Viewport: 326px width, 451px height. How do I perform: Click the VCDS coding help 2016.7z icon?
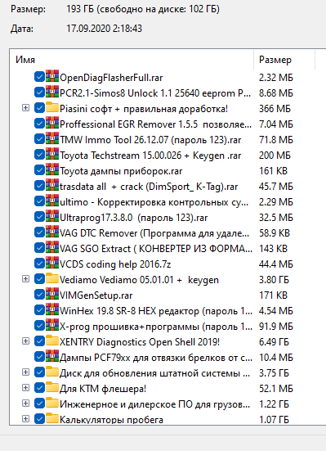[52, 263]
